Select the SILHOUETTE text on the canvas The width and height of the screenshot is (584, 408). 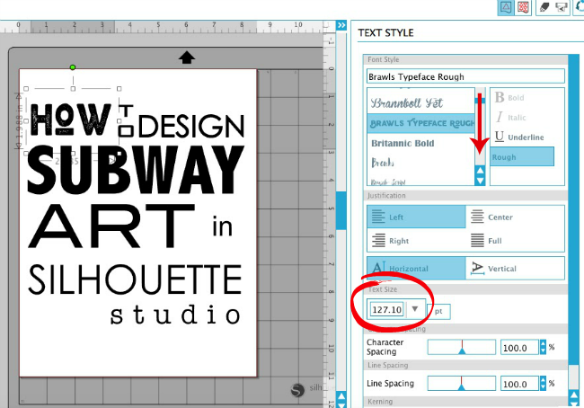click(135, 279)
